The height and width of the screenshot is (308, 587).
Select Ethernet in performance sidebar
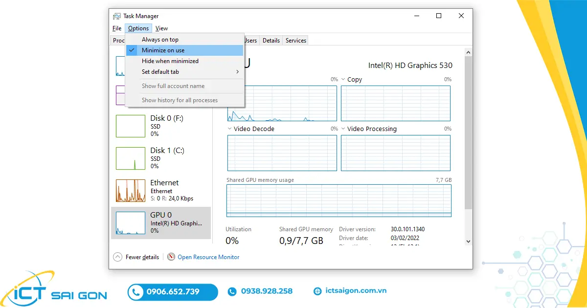161,190
